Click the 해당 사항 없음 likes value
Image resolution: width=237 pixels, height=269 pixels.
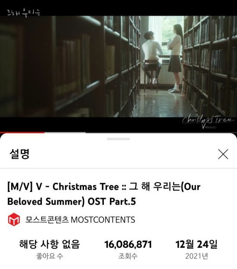click(50, 244)
